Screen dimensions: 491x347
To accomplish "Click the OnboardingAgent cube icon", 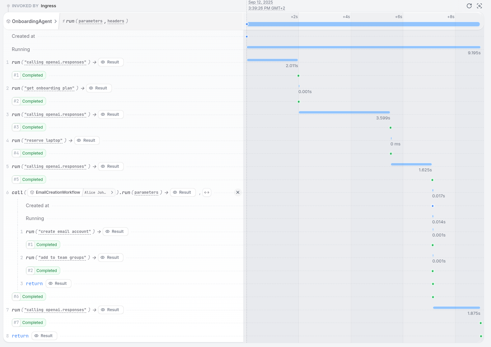I will [x=9, y=21].
